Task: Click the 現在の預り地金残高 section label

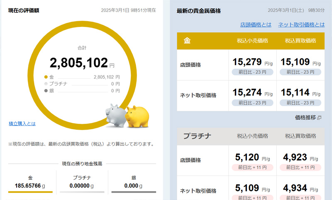Action: pos(82,164)
